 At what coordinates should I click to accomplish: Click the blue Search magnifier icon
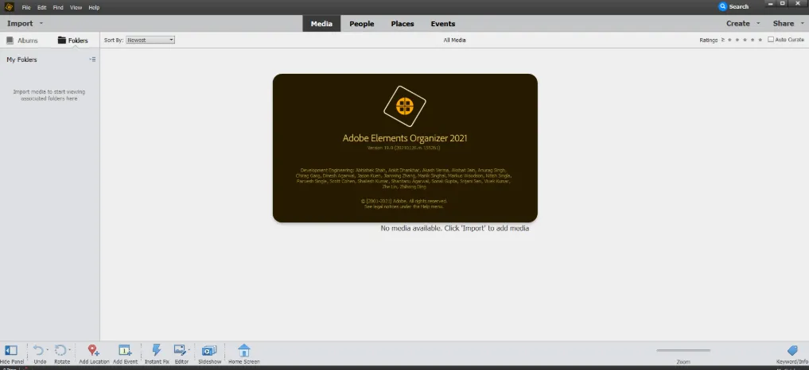722,6
